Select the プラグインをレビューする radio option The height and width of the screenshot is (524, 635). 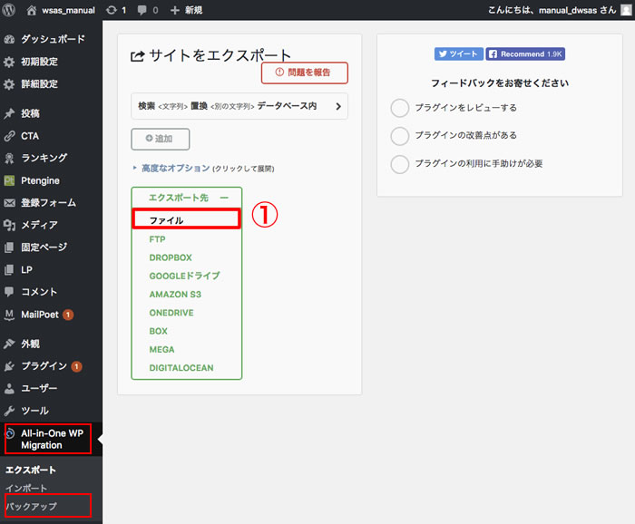point(400,108)
